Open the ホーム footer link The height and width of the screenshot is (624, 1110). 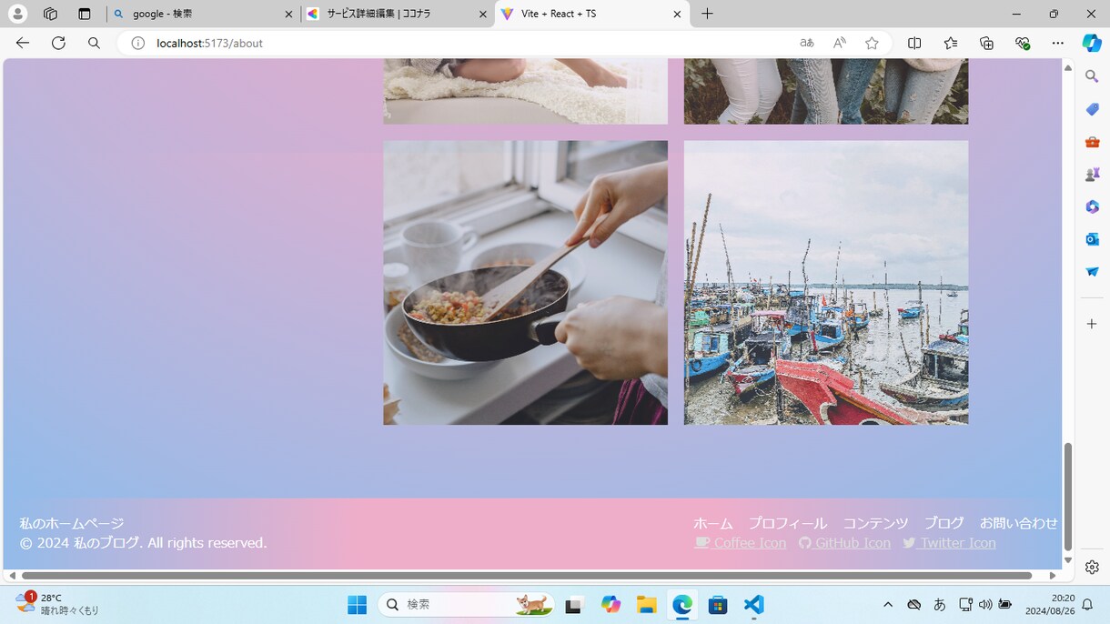pyautogui.click(x=713, y=523)
